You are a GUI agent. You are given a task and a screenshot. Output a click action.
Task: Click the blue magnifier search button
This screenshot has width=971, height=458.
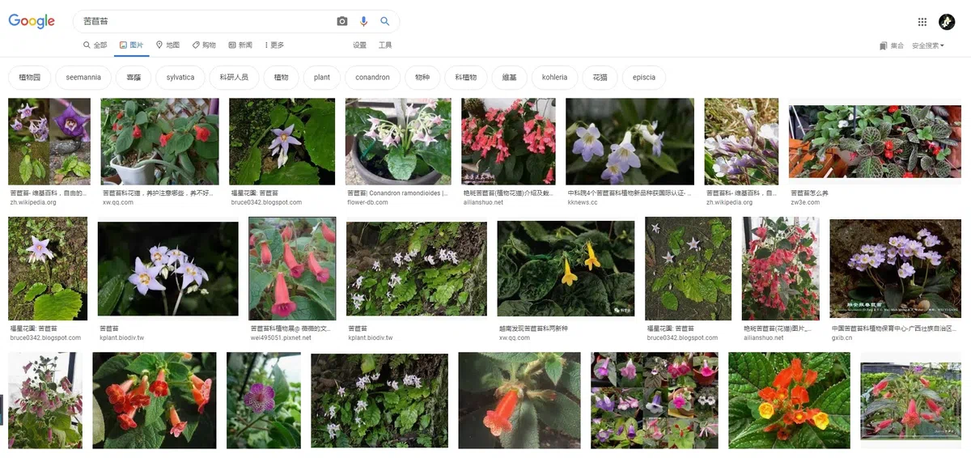(x=385, y=22)
